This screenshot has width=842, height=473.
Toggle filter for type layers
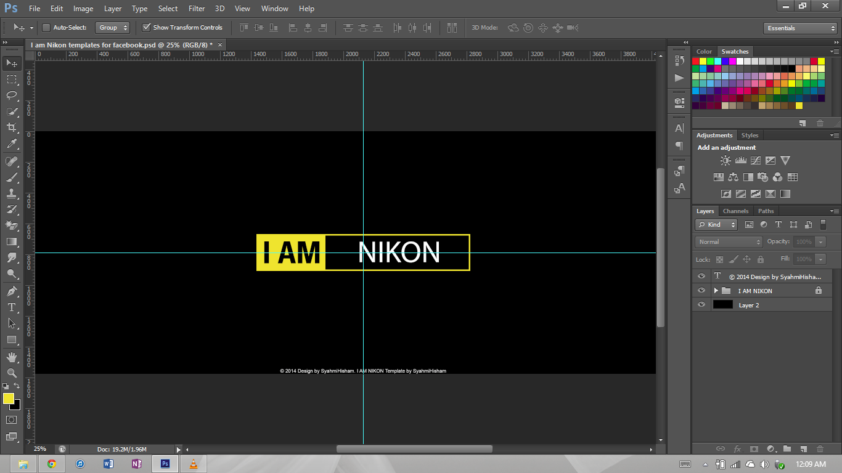(x=779, y=225)
